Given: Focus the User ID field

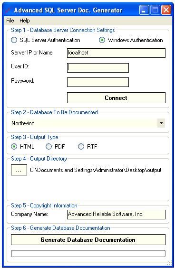Looking at the screenshot, I should point(98,68).
